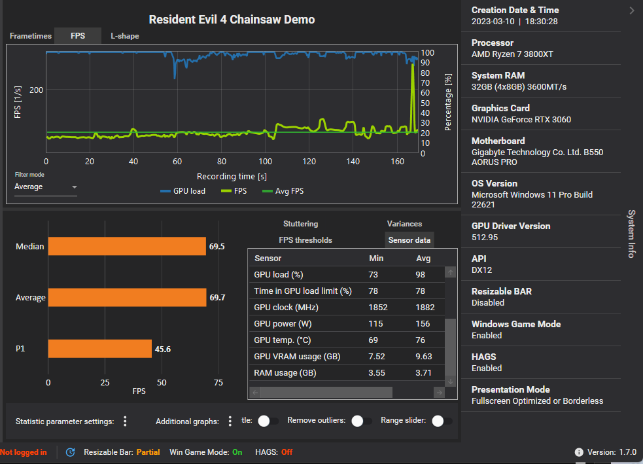Select the Time in GPU load limit row

click(347, 291)
